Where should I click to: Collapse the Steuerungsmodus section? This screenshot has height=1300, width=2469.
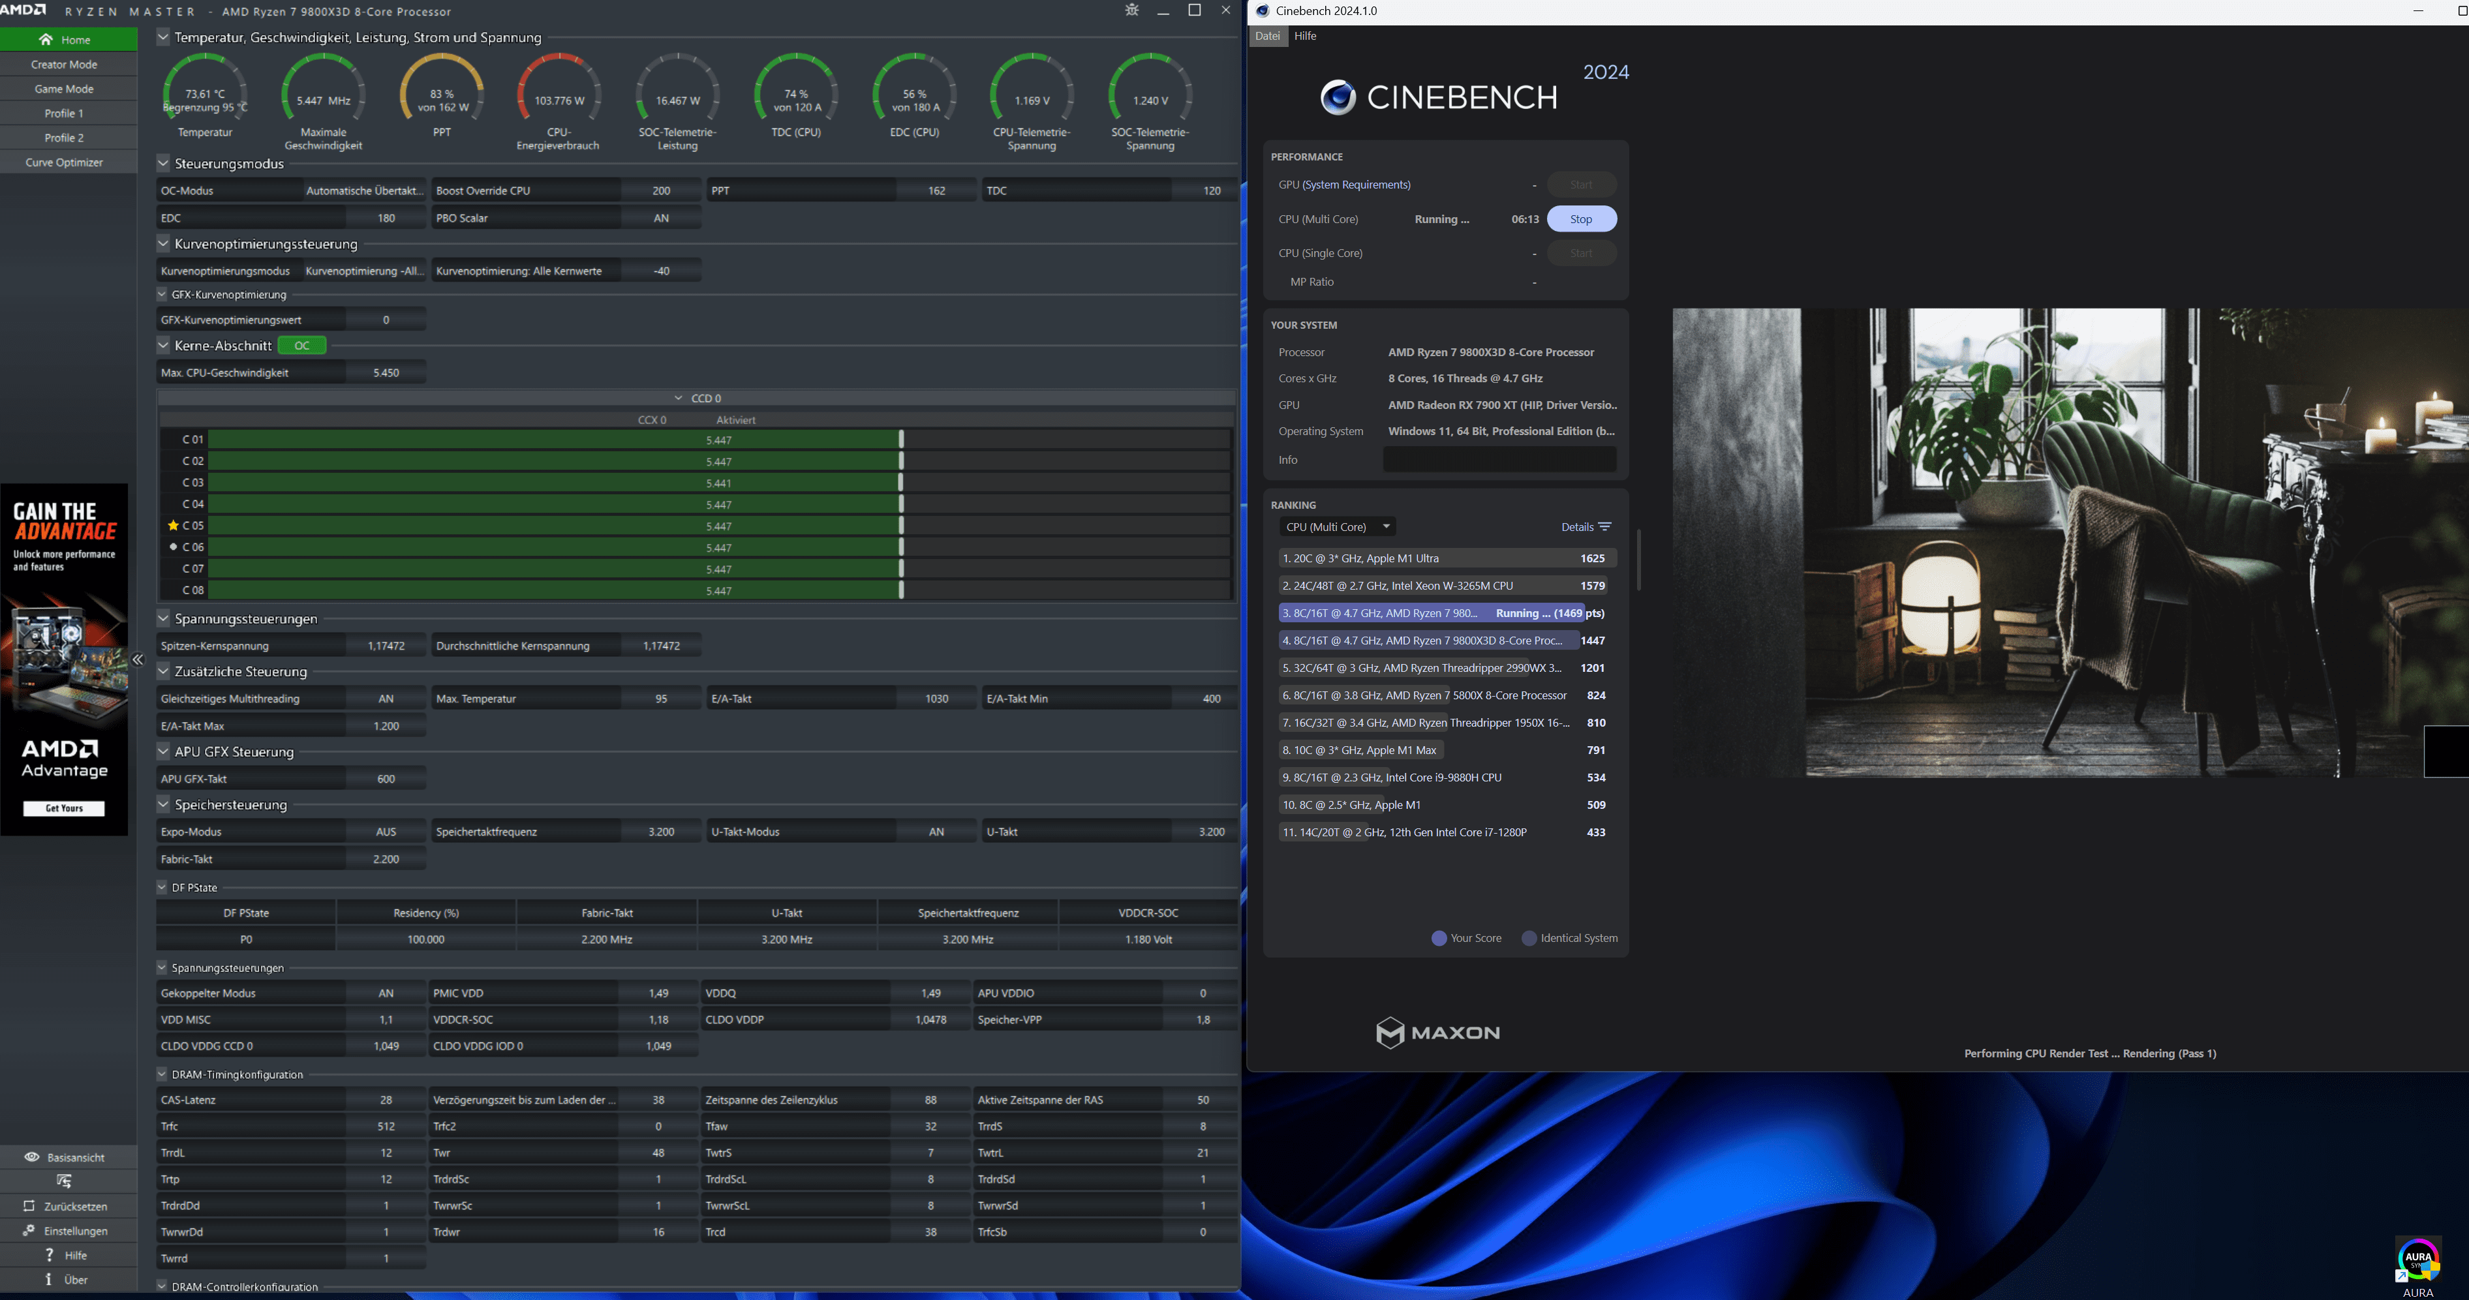point(163,163)
